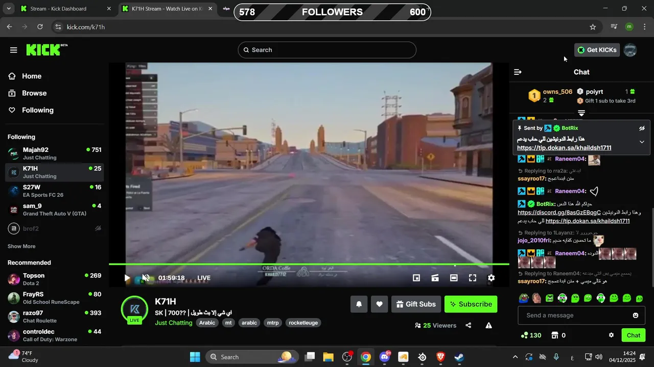Viewport: 654px width, 367px height.
Task: Open Steam from the taskbar
Action: pyautogui.click(x=459, y=357)
